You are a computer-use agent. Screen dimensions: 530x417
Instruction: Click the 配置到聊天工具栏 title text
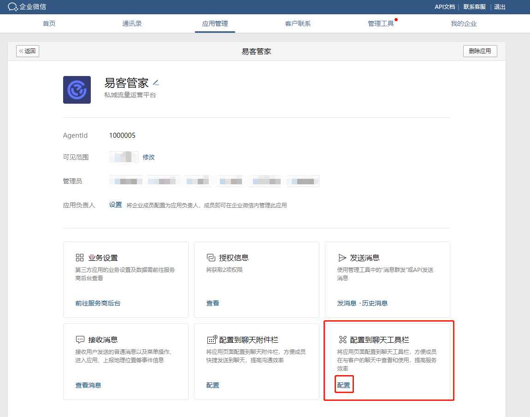click(380, 340)
